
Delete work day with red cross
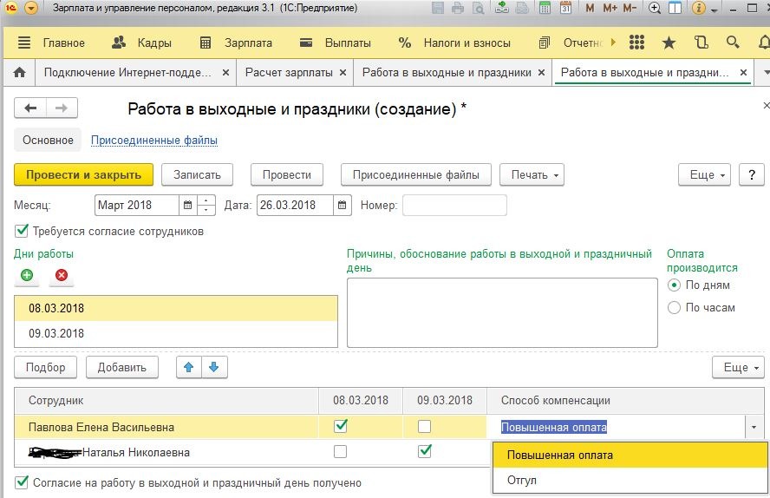coord(62,275)
